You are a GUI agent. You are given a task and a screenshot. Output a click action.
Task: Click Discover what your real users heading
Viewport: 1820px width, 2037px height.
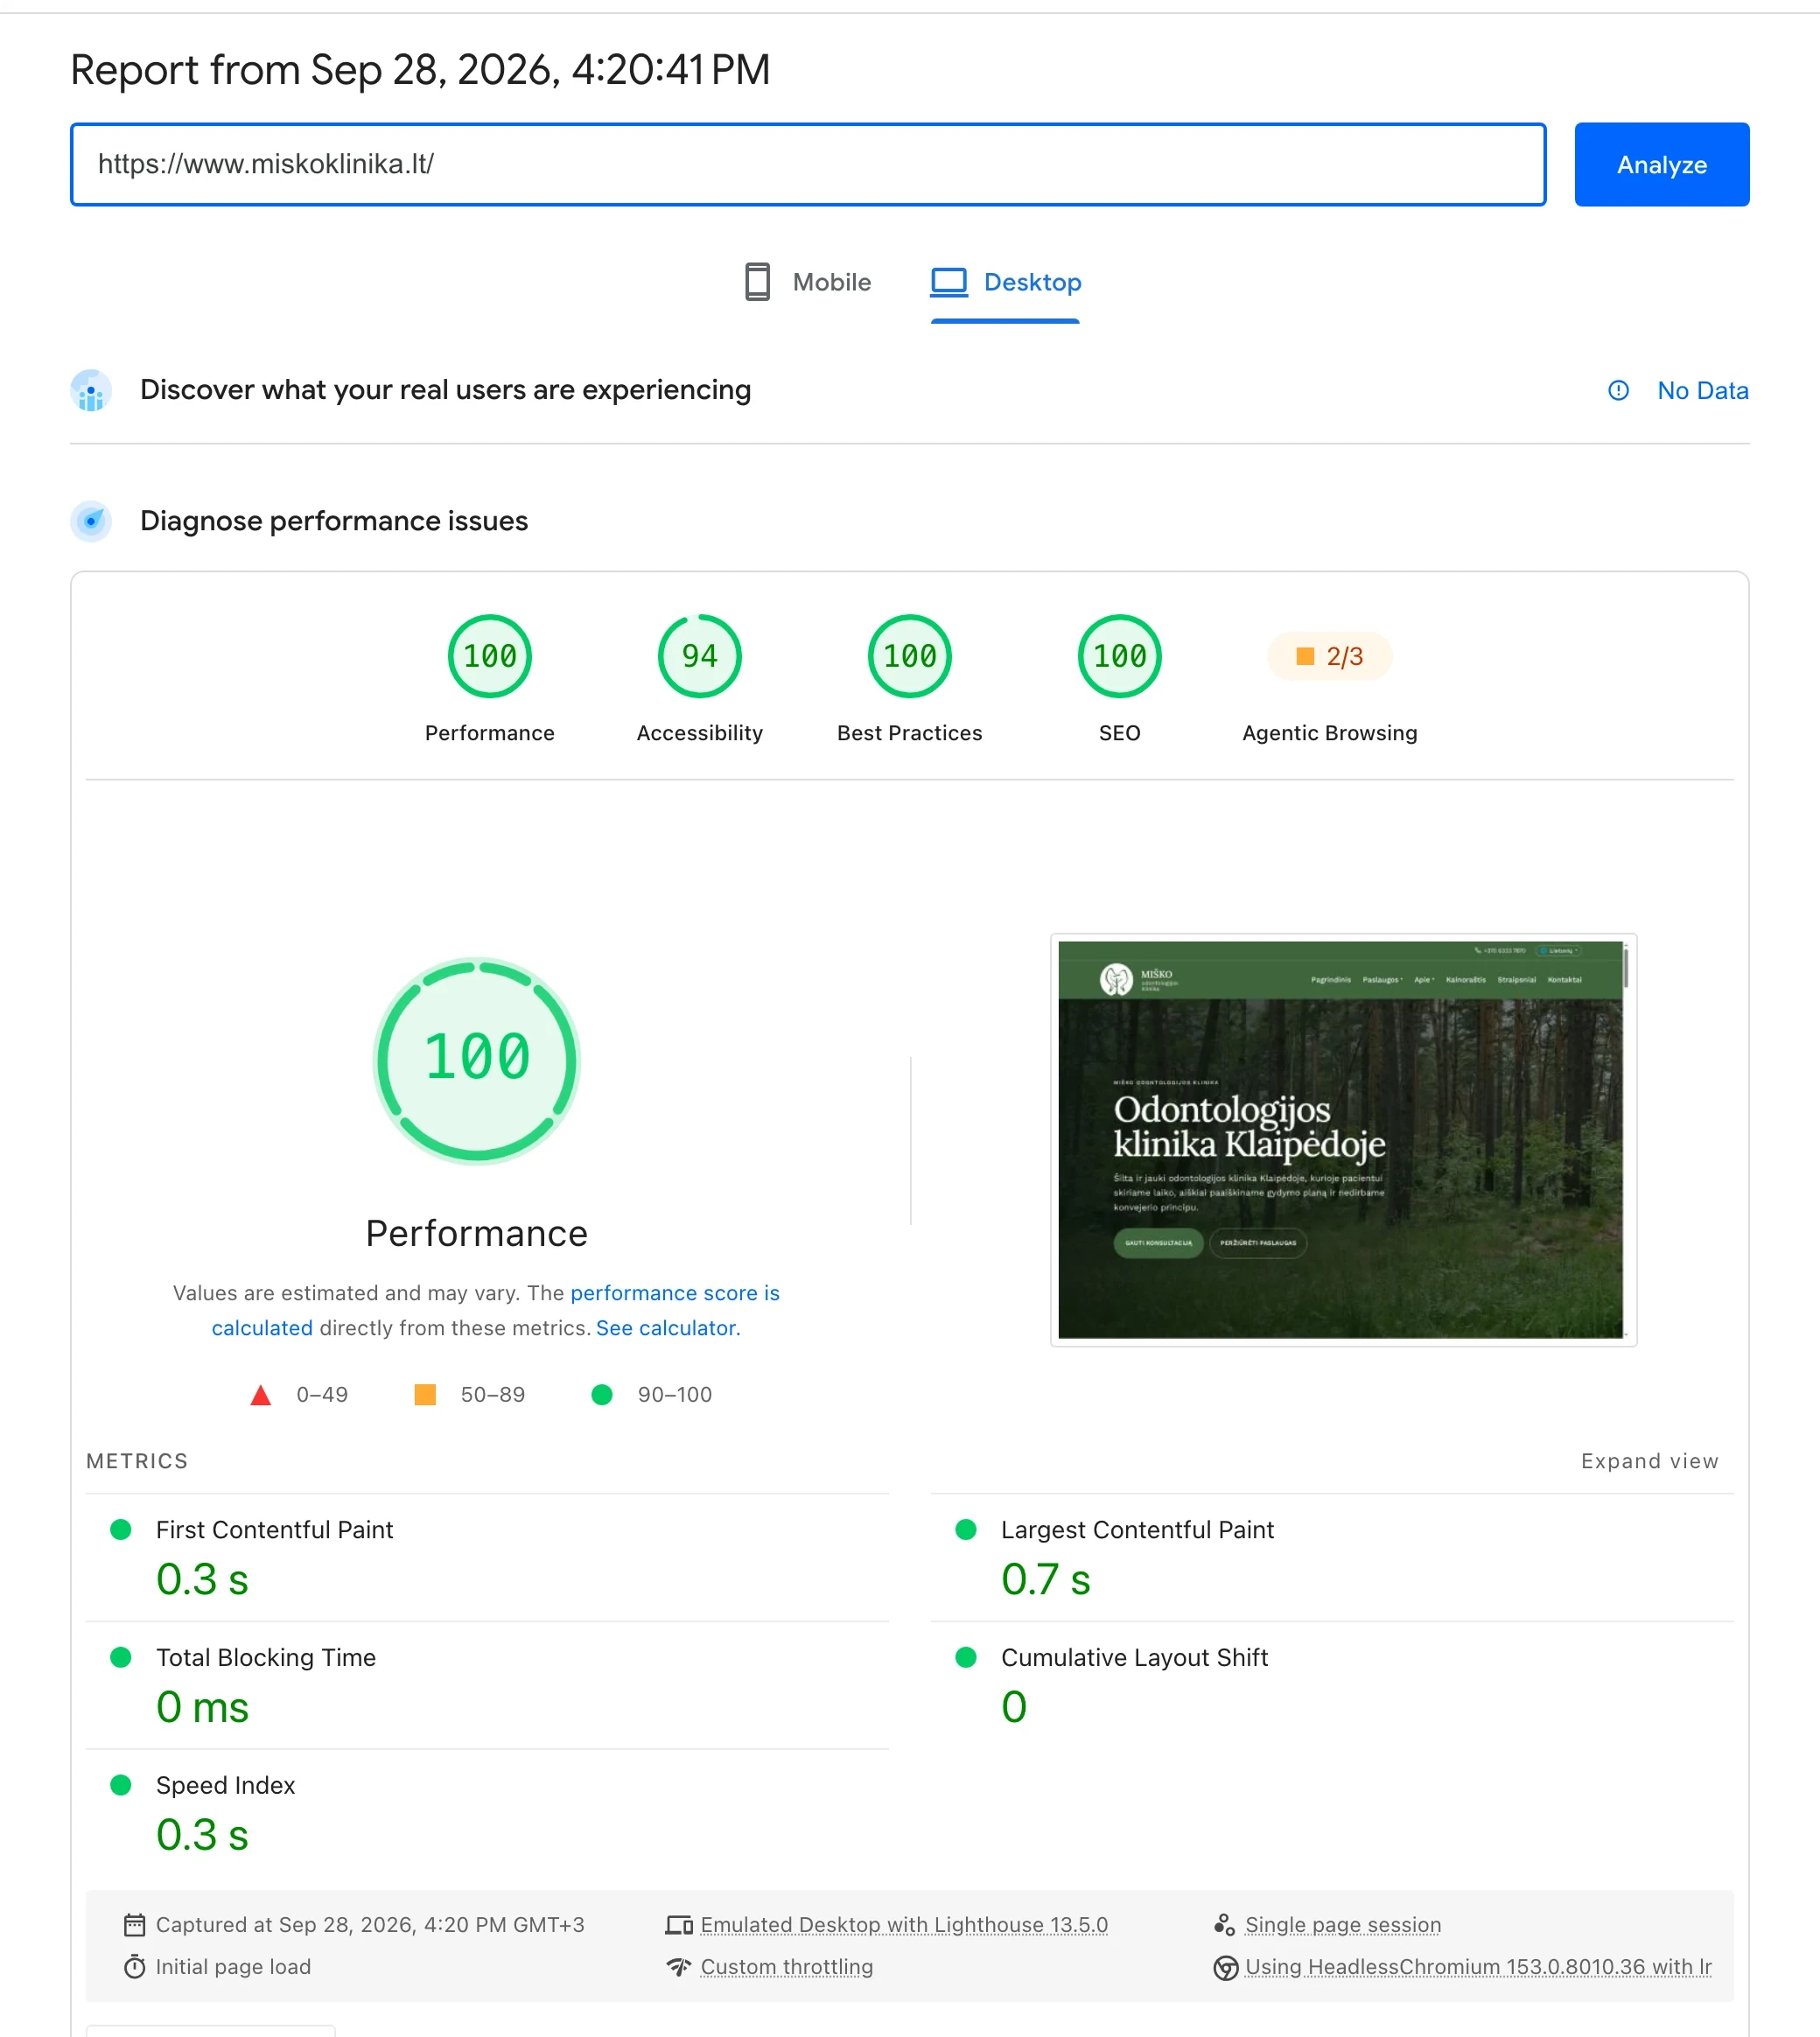click(x=445, y=390)
